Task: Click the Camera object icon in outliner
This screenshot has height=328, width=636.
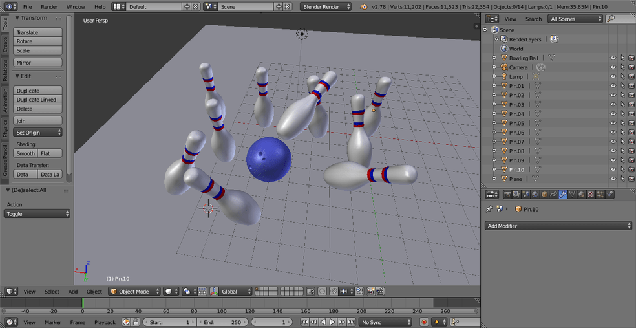Action: pyautogui.click(x=504, y=67)
